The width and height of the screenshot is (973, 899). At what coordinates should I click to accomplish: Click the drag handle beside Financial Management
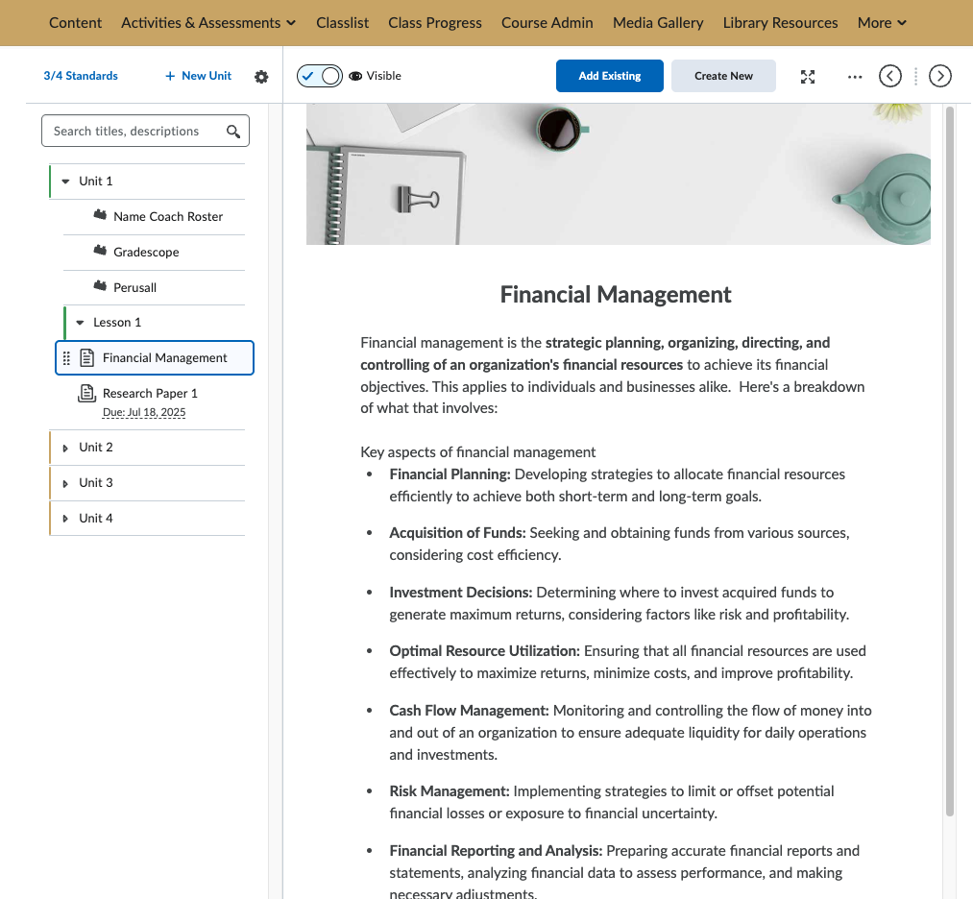[66, 358]
